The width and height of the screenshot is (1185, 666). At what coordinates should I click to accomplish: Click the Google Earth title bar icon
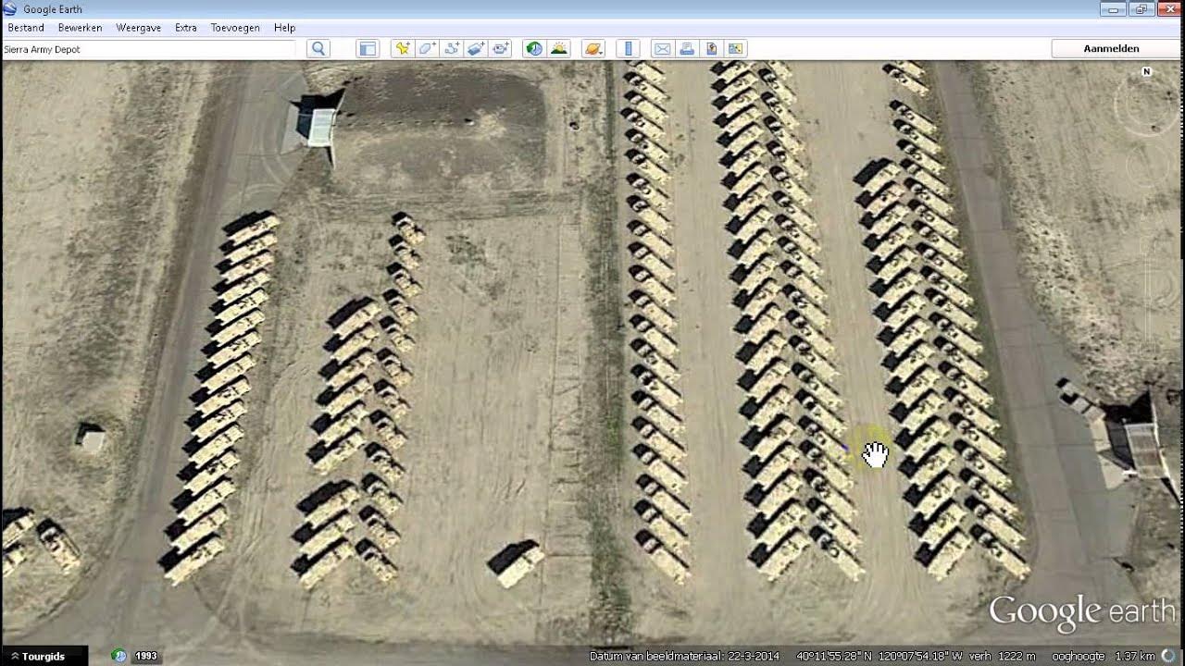point(10,9)
